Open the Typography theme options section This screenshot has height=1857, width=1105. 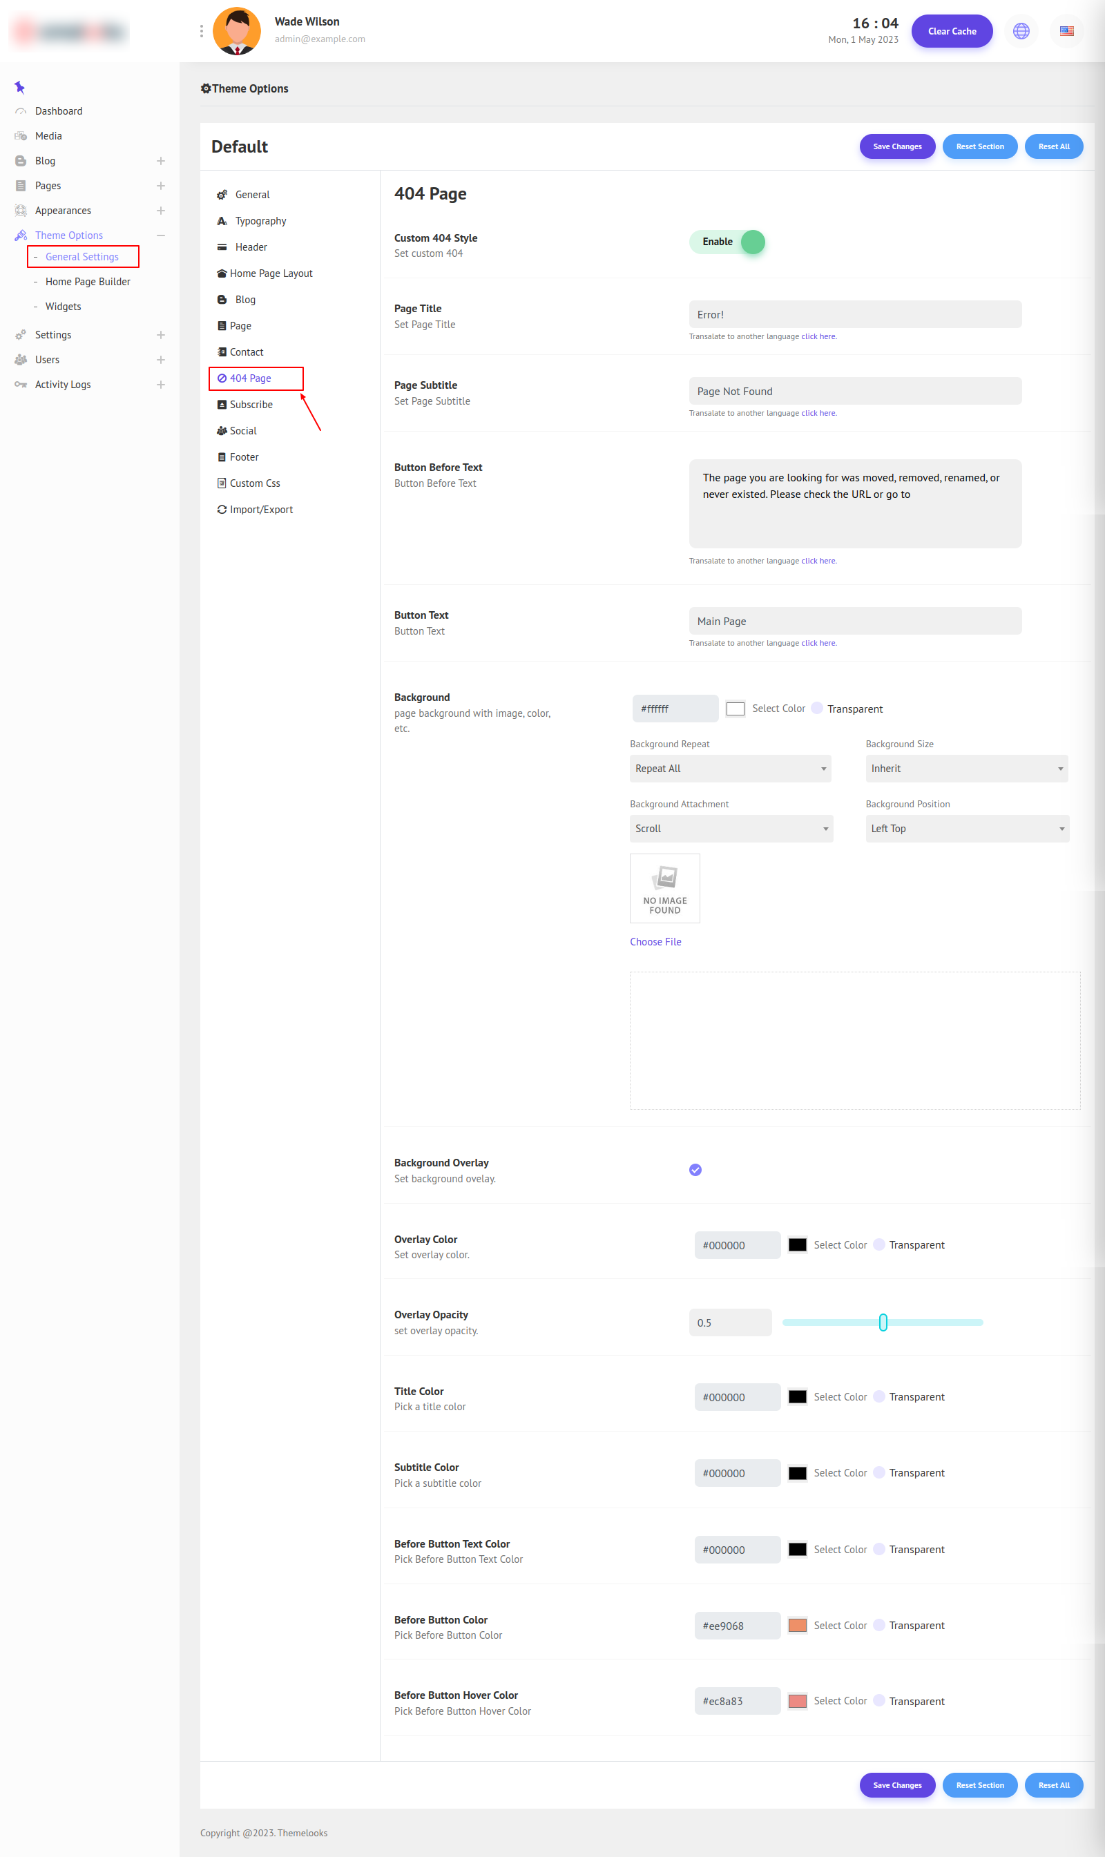coord(260,221)
